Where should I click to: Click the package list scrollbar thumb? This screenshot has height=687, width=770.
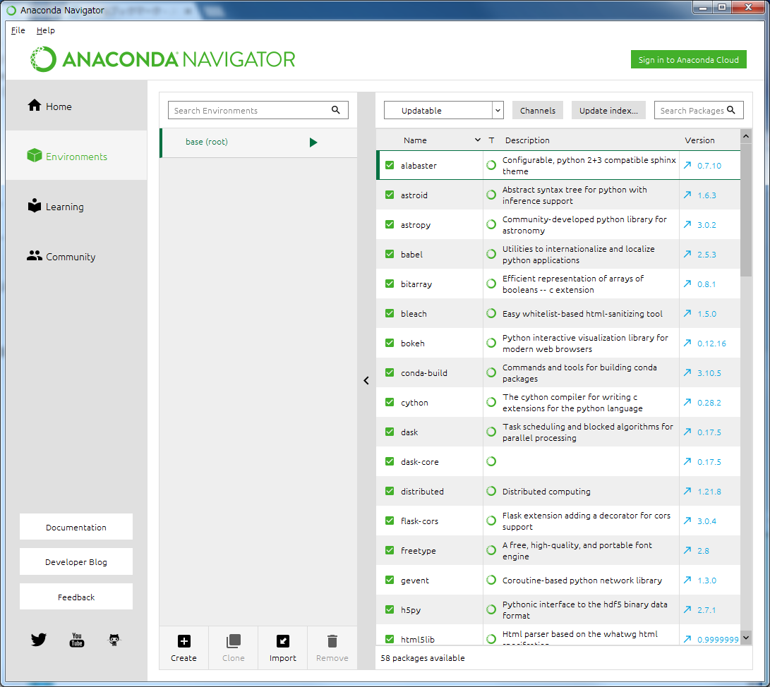click(746, 209)
